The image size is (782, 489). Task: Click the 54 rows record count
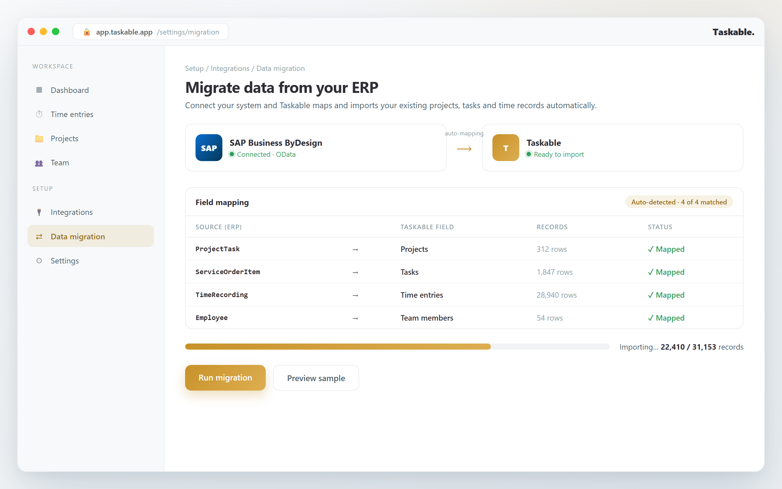click(x=550, y=318)
